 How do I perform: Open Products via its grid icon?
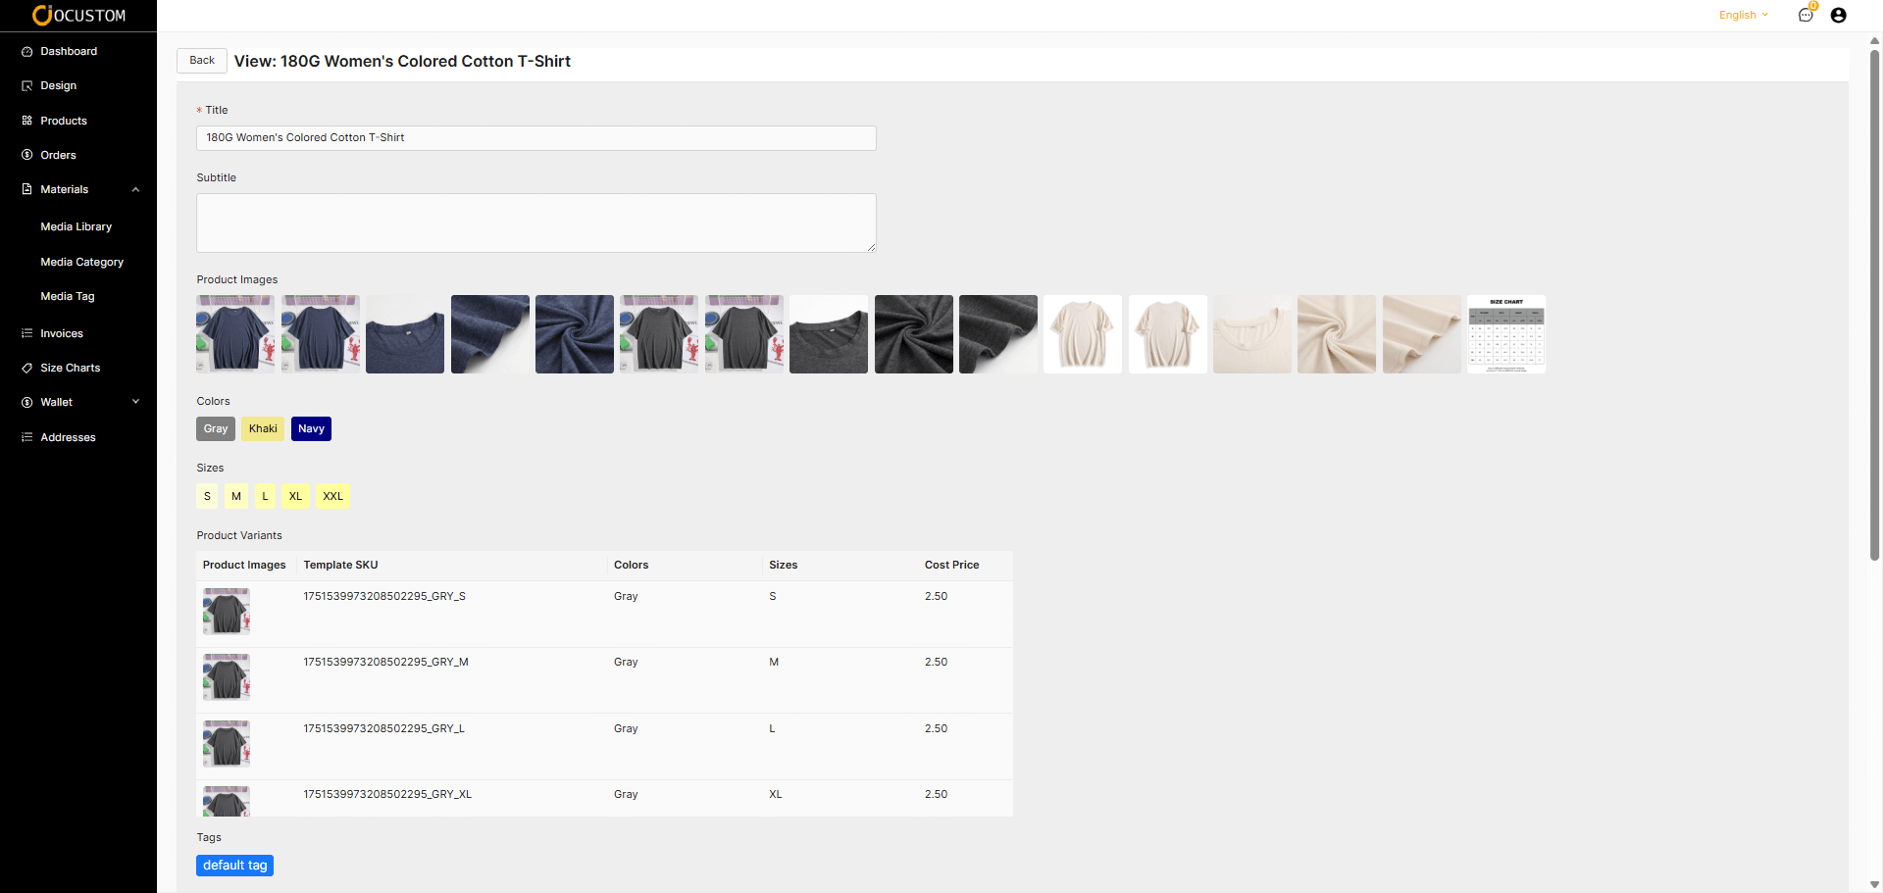[27, 121]
